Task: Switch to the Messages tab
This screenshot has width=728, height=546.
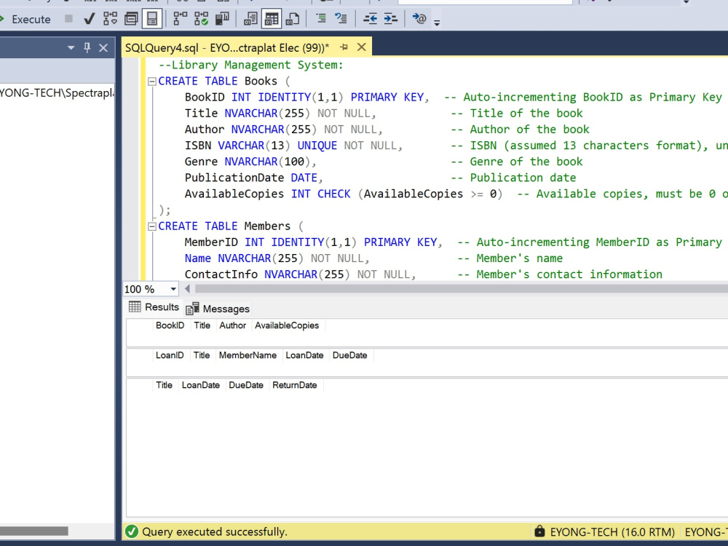Action: click(218, 308)
